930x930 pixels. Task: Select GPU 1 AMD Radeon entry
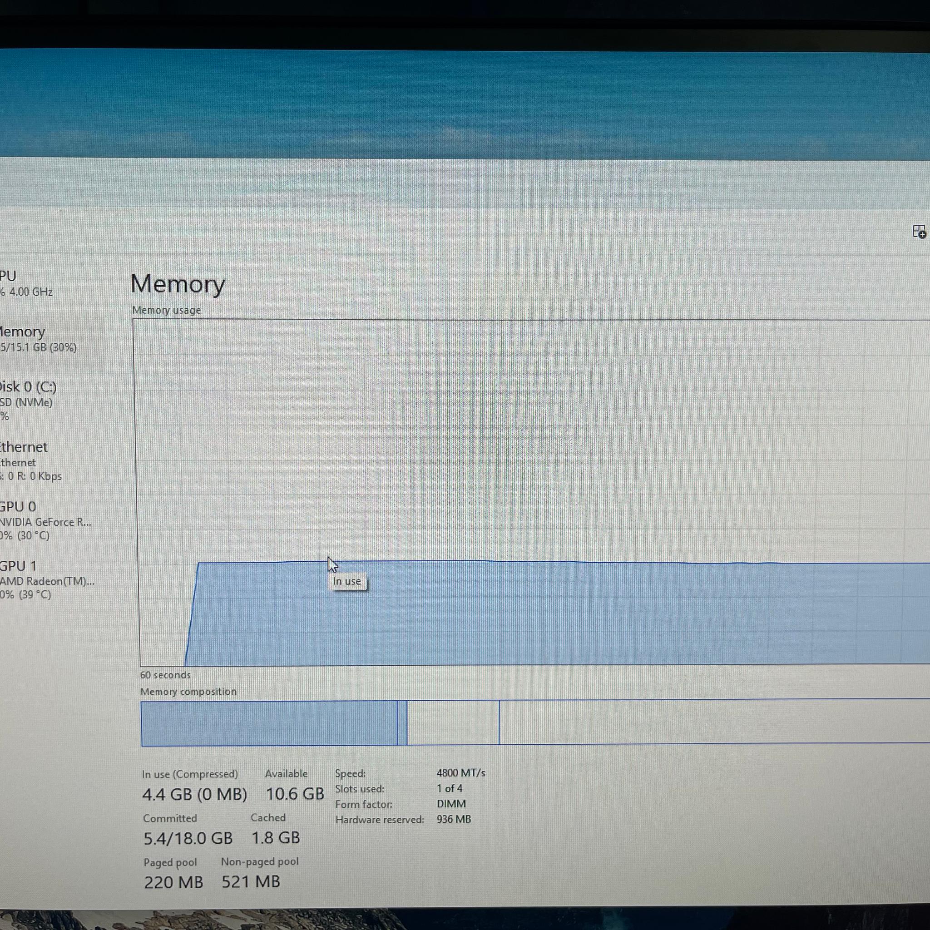click(47, 579)
